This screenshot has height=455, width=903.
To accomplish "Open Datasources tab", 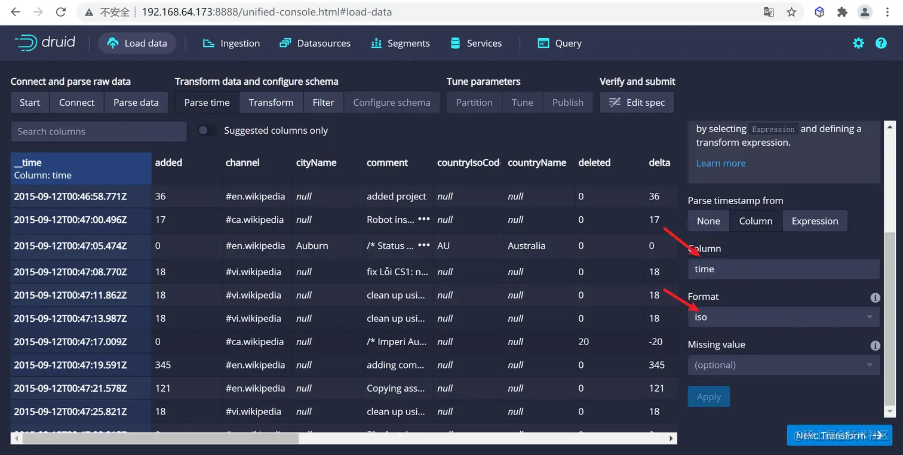I will coord(315,43).
